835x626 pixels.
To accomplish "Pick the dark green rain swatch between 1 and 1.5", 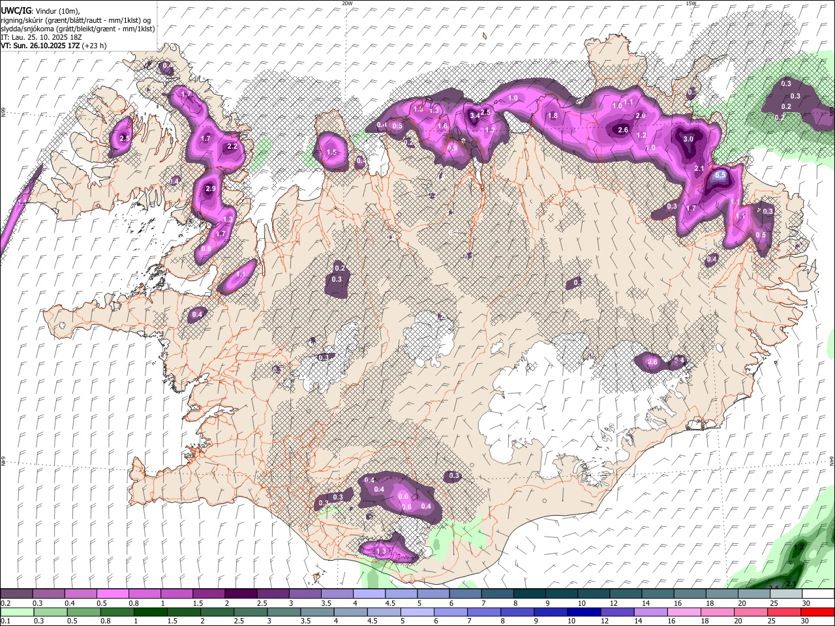I will click(x=150, y=612).
